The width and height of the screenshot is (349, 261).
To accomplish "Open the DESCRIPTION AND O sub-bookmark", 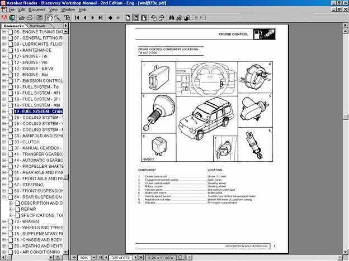I will tap(42, 203).
